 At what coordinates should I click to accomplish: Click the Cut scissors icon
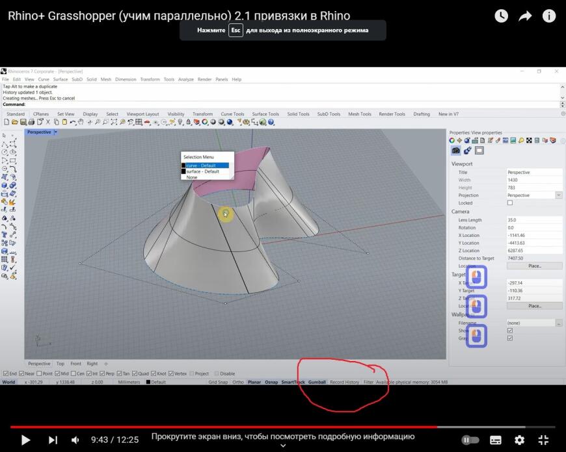47,122
